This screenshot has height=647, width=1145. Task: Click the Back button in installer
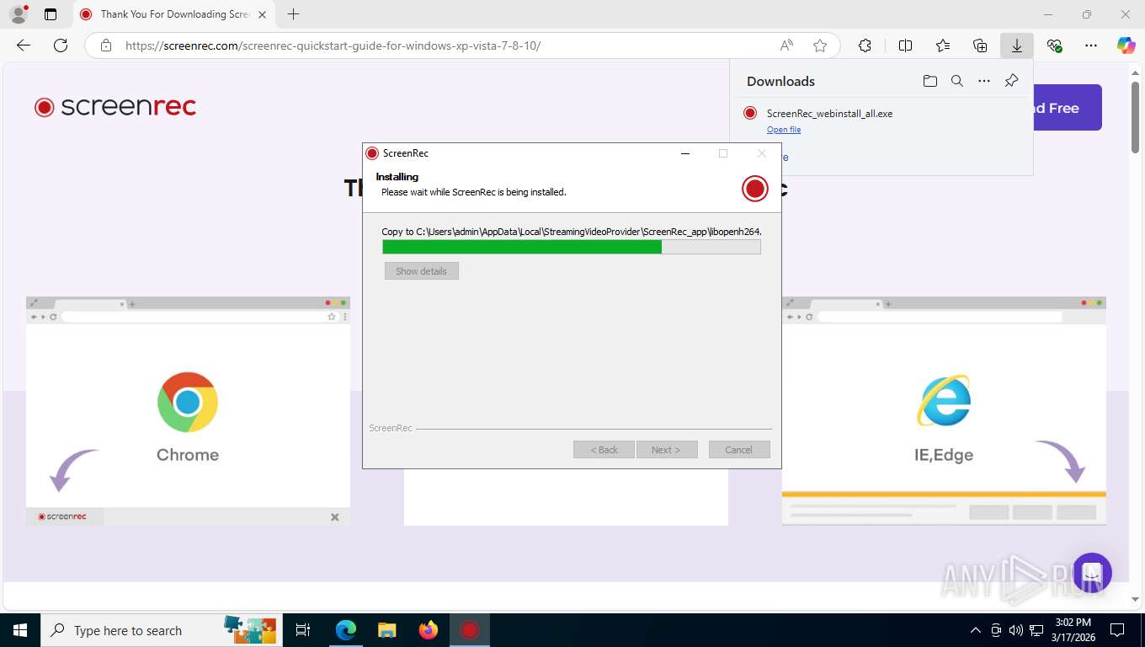[x=604, y=450]
